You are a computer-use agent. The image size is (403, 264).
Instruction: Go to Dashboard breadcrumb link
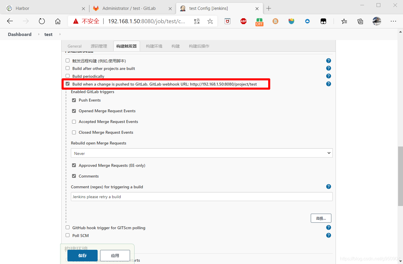pyautogui.click(x=20, y=34)
